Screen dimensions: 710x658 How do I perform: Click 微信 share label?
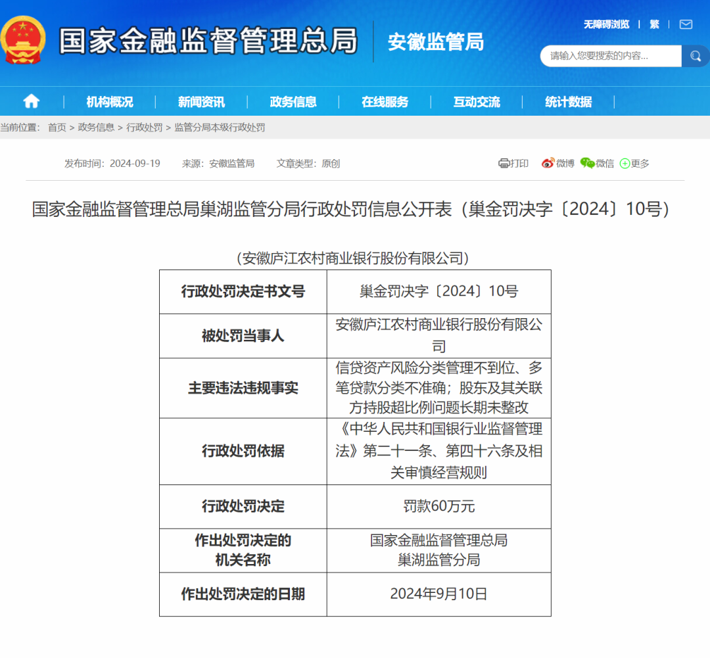pyautogui.click(x=605, y=164)
